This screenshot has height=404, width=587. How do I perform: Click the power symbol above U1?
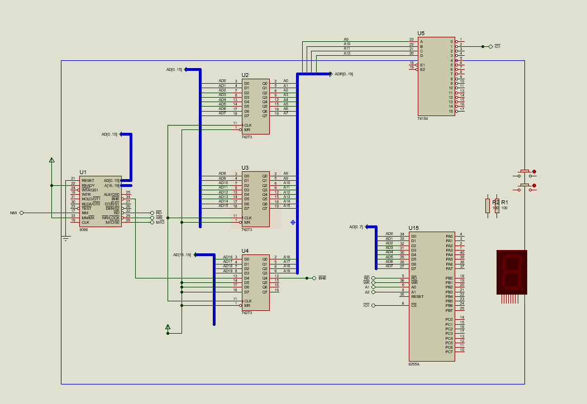(x=51, y=160)
